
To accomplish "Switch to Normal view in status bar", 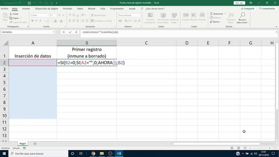I will tap(232, 148).
